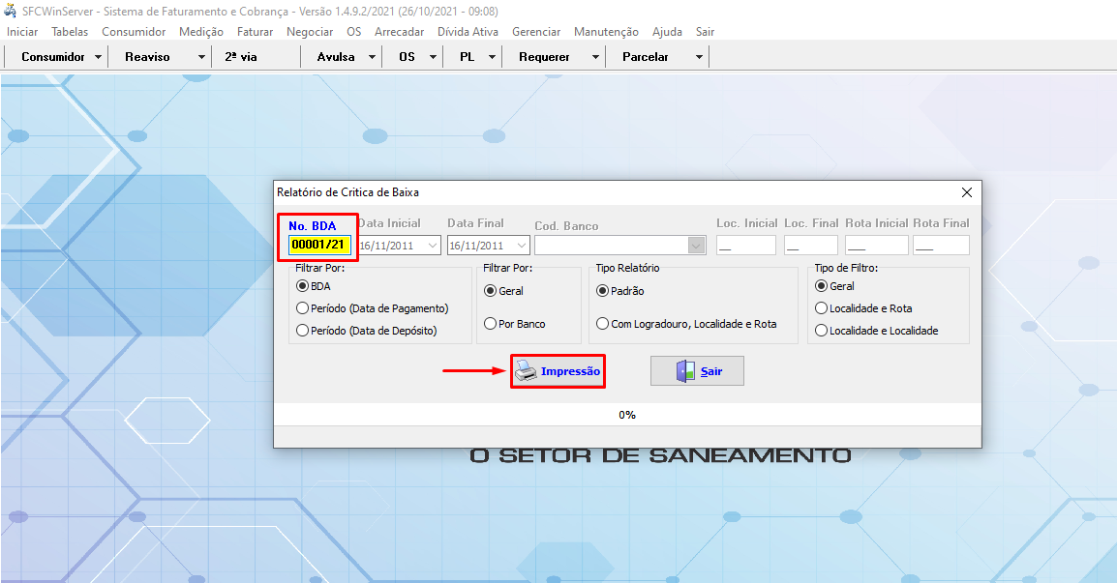Click the Requerer toolbar button
The image size is (1117, 583).
(544, 57)
